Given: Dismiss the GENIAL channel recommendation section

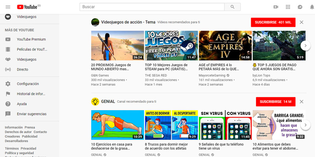Looking at the screenshot, I should (x=301, y=102).
